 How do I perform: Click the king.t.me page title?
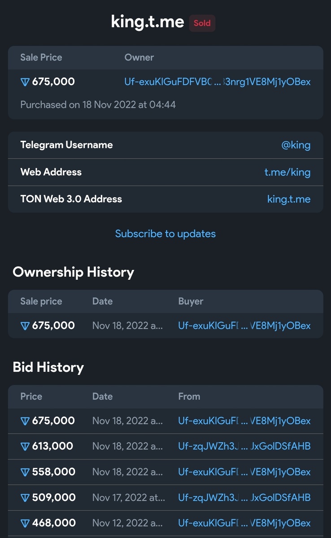(148, 22)
